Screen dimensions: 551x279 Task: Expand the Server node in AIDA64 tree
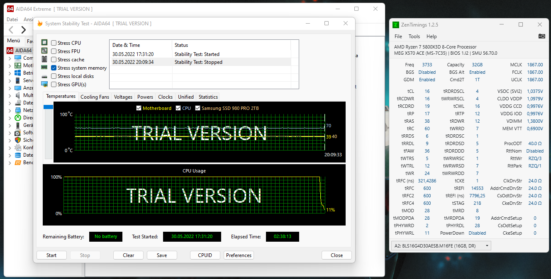[10, 81]
